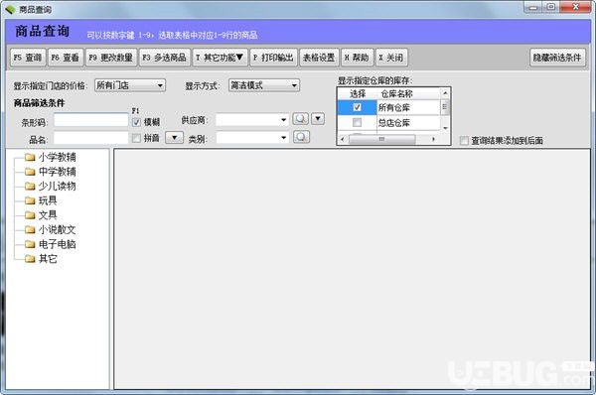Click the arrow button beside 拼音 checkbox

(175, 138)
